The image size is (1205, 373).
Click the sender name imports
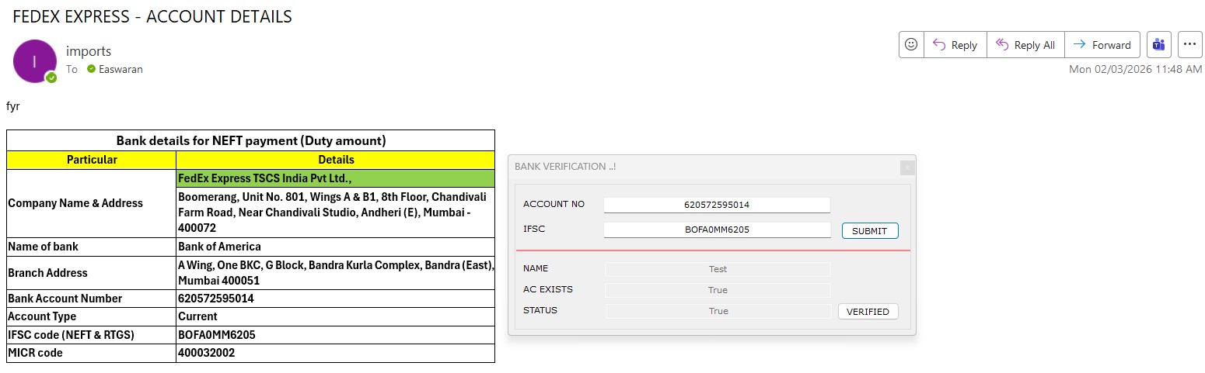click(89, 51)
